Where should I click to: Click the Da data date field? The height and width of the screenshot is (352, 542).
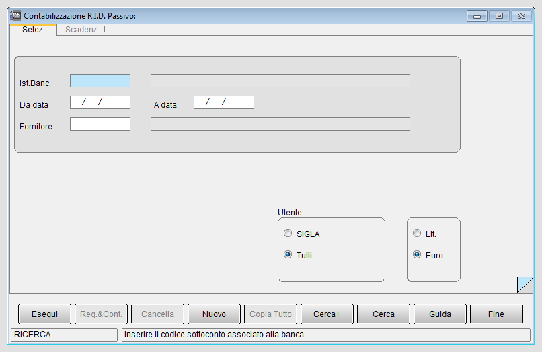(100, 102)
